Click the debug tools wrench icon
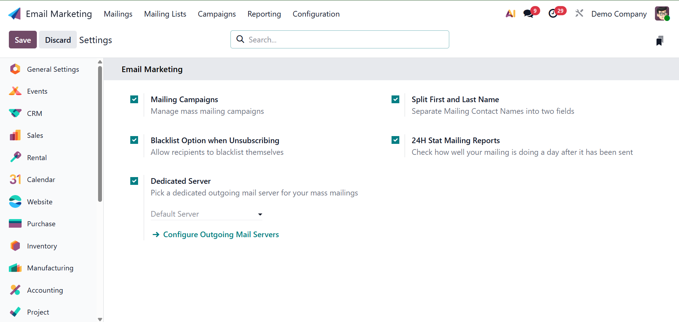Viewport: 679px width, 322px height. tap(579, 14)
